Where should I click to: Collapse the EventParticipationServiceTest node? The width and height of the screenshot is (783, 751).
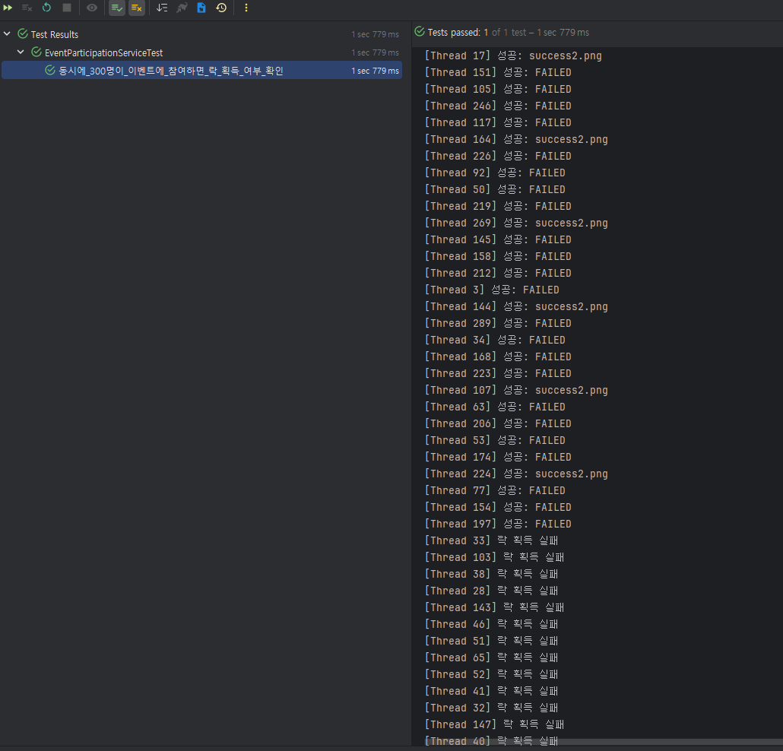point(21,52)
